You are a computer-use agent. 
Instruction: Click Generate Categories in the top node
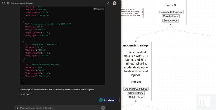170,12
